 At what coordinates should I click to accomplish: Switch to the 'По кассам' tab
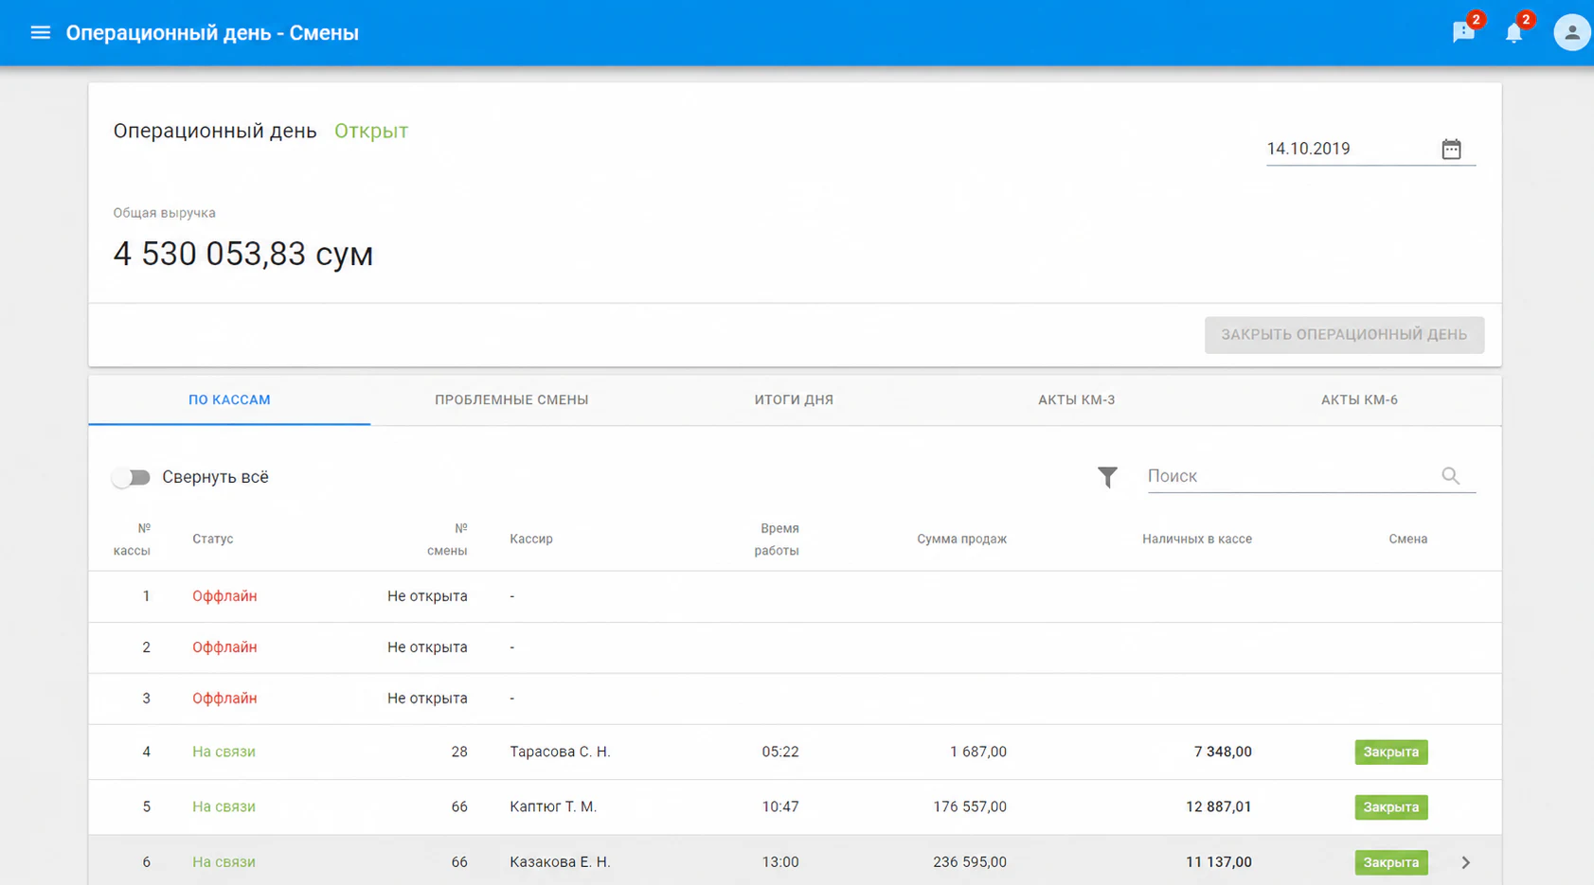coord(229,399)
